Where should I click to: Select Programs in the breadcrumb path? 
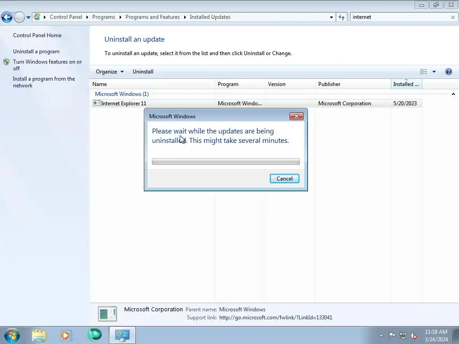[x=104, y=17]
